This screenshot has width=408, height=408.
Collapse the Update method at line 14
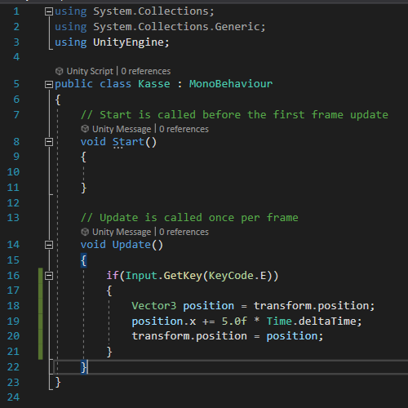click(49, 245)
